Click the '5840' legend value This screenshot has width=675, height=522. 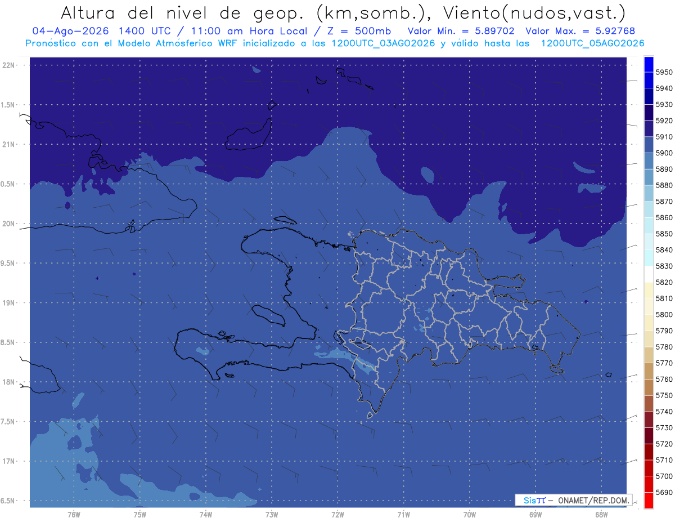pos(664,250)
